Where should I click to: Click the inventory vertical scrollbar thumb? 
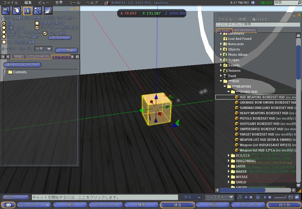tap(298, 62)
